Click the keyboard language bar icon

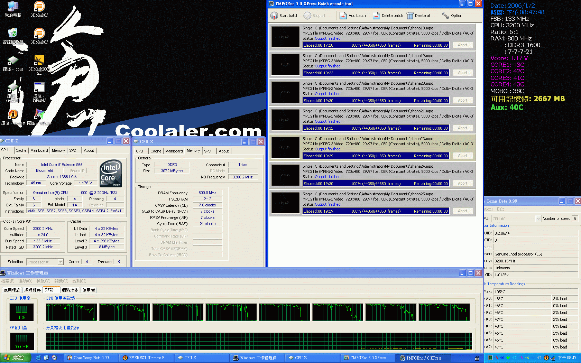tap(477, 358)
